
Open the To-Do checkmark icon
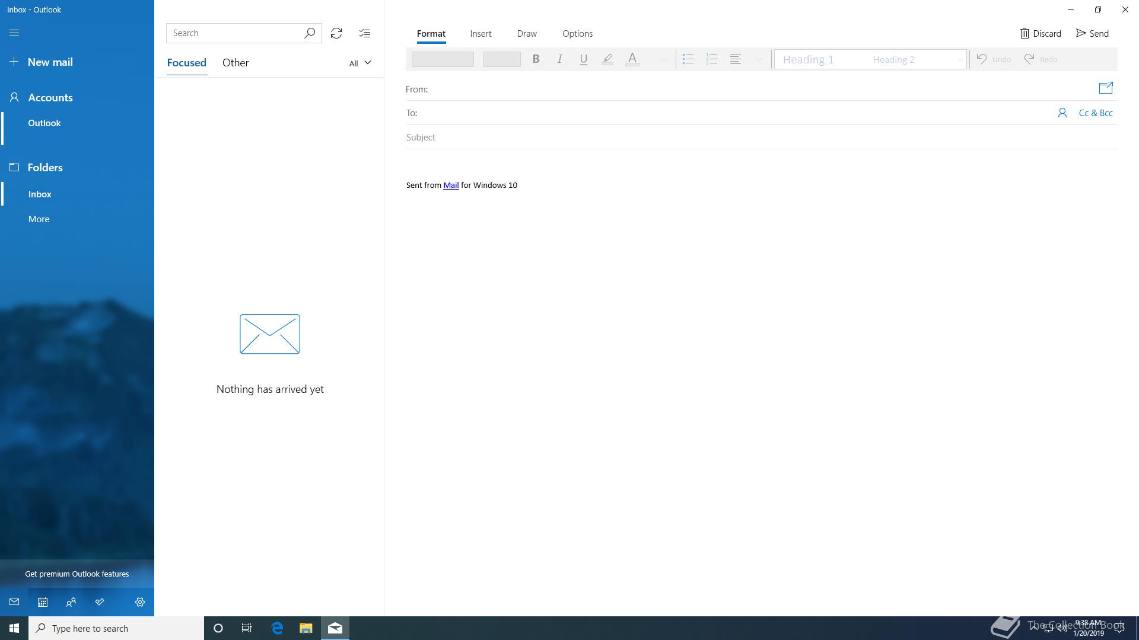coord(100,602)
